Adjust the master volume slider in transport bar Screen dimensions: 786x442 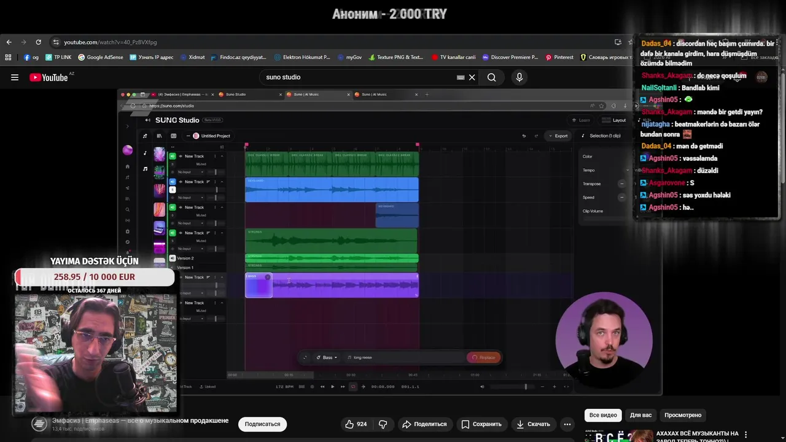click(x=513, y=387)
